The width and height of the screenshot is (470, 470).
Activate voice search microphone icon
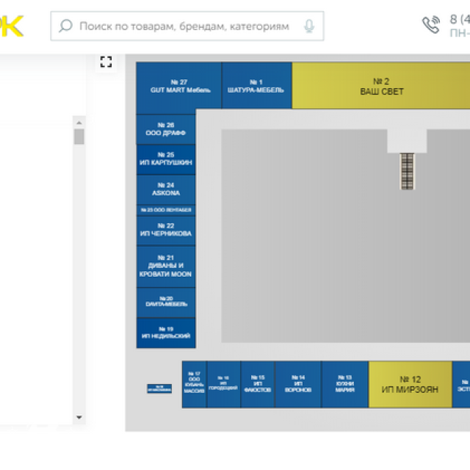coord(309,26)
